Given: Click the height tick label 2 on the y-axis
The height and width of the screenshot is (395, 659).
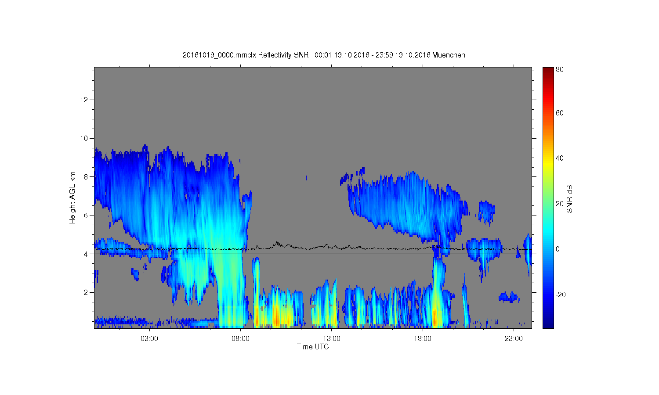Looking at the screenshot, I should (87, 292).
